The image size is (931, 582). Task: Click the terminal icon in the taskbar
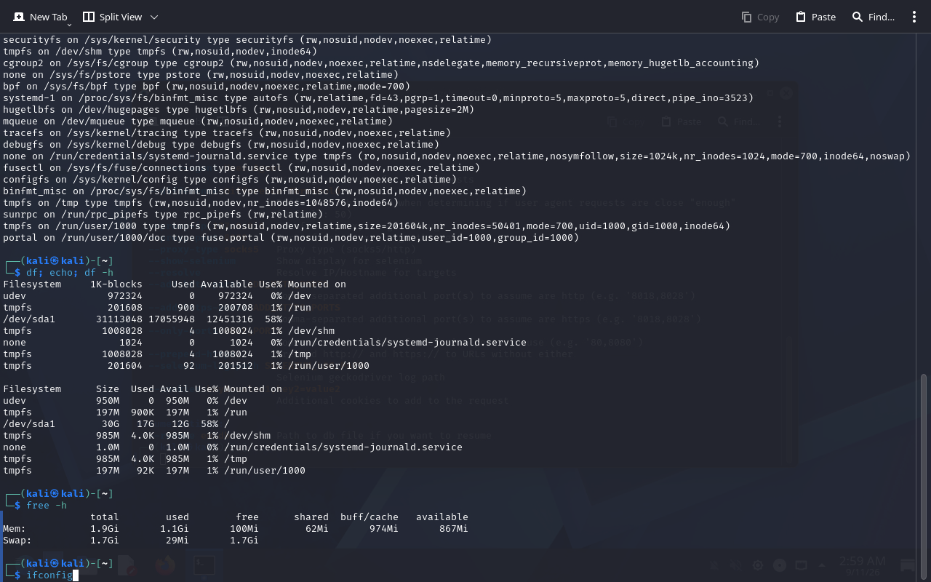[204, 565]
